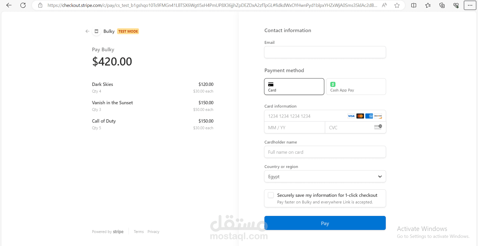478x246 pixels.
Task: Click the Full name on card field
Action: (325, 152)
